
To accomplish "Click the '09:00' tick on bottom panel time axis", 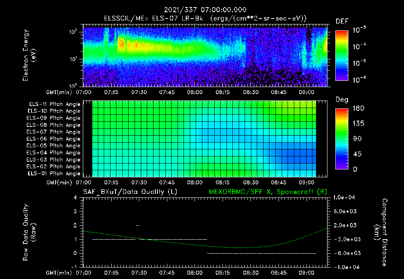I will tap(306, 273).
